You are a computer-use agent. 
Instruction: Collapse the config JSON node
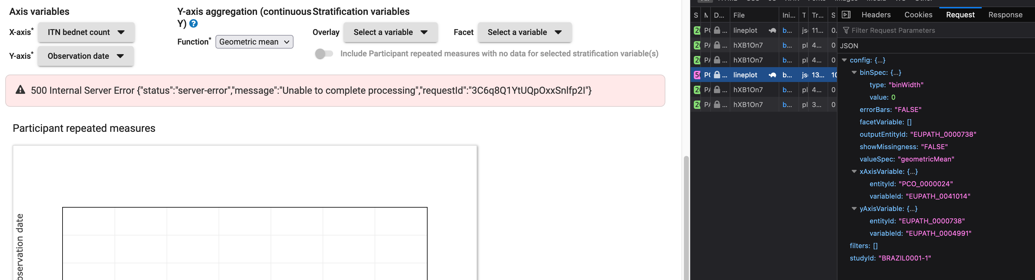tap(844, 60)
